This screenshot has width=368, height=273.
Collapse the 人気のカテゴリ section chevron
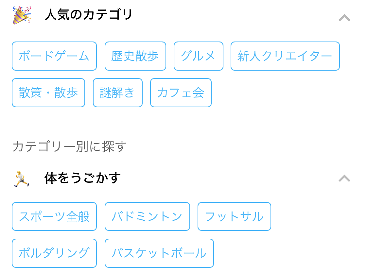click(x=344, y=18)
